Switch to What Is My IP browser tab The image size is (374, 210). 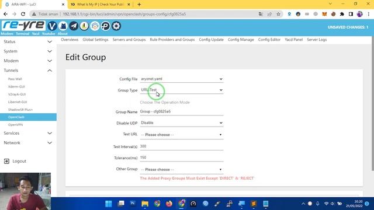[100, 4]
